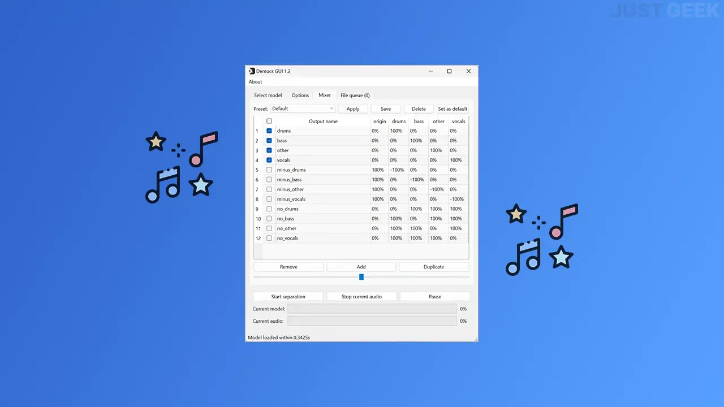The width and height of the screenshot is (724, 407).
Task: Switch to the Select model tab
Action: [268, 96]
